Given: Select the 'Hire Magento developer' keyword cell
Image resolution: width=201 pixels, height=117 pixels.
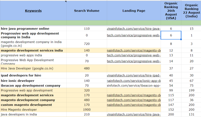Looking at the screenshot, I should 33,110.
